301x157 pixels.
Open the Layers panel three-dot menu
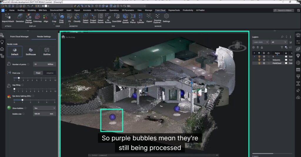point(290,37)
